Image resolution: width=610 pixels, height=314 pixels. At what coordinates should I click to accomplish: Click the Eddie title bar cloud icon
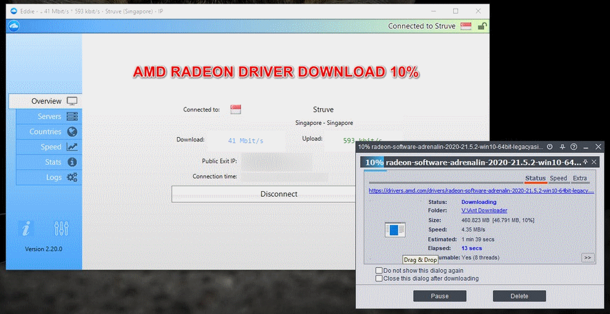pos(14,11)
